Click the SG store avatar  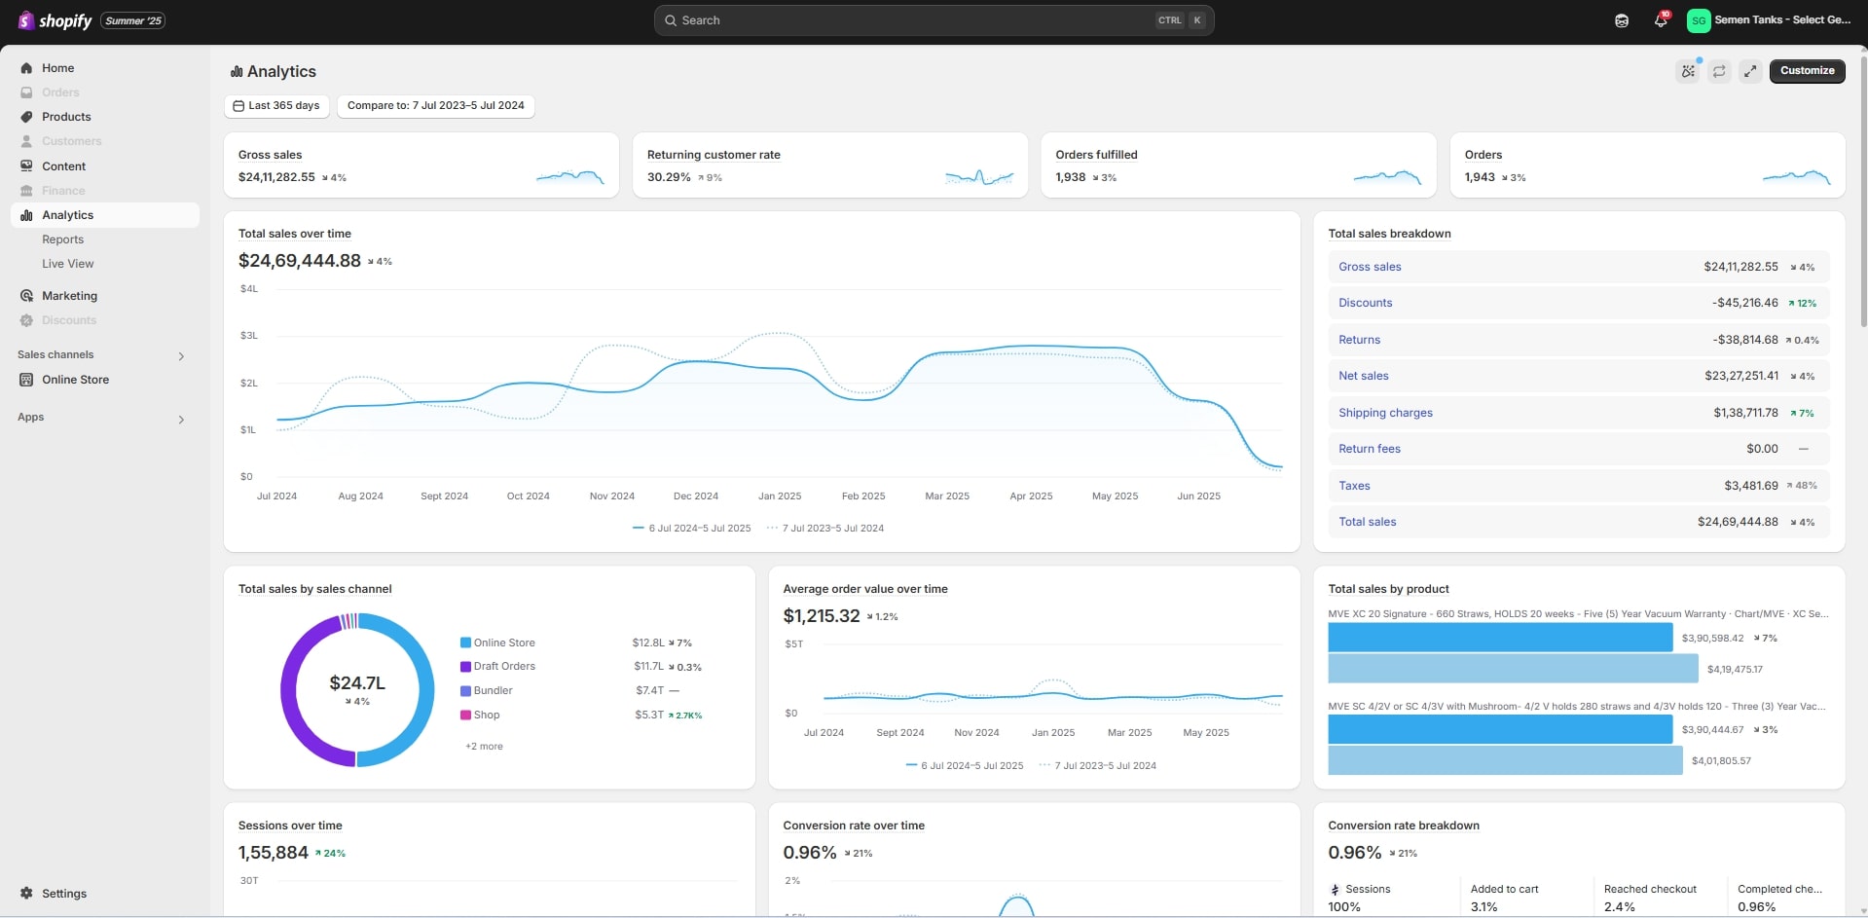coord(1699,20)
